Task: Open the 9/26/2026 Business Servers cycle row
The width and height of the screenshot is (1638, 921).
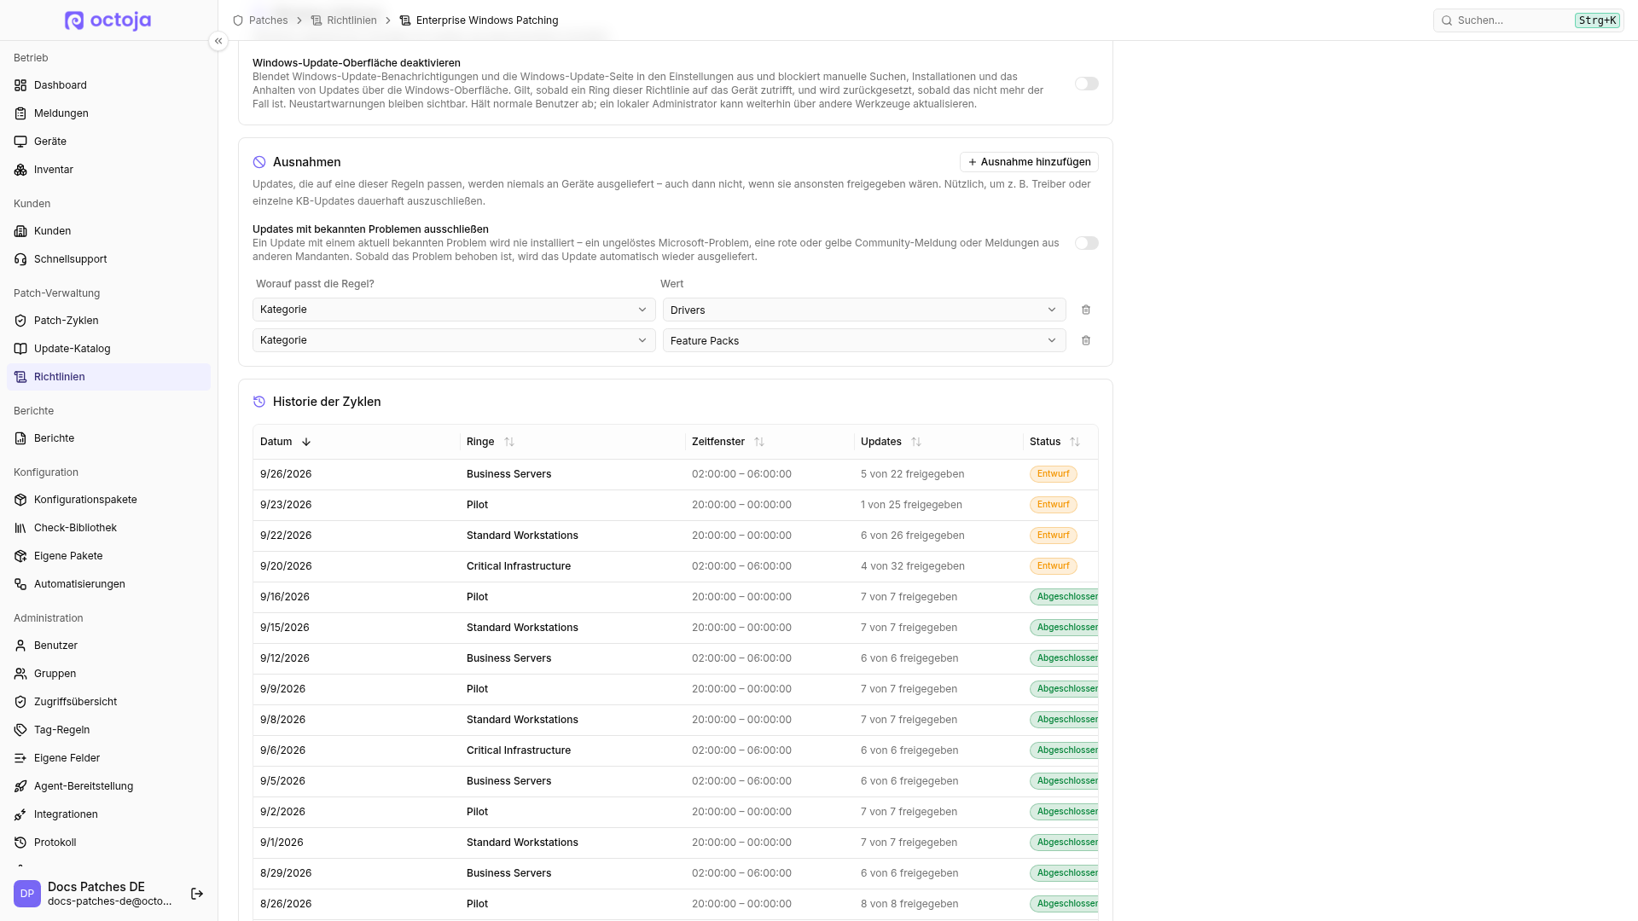Action: click(x=676, y=474)
